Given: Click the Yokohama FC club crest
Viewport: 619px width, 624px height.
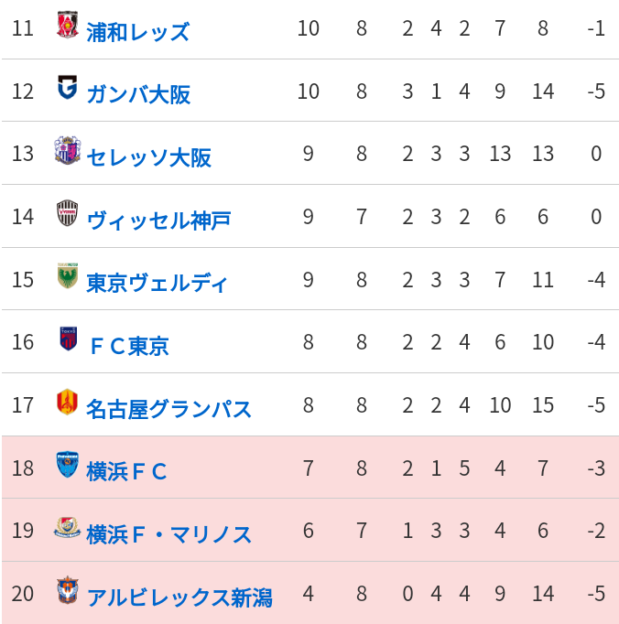Looking at the screenshot, I should coord(68,465).
